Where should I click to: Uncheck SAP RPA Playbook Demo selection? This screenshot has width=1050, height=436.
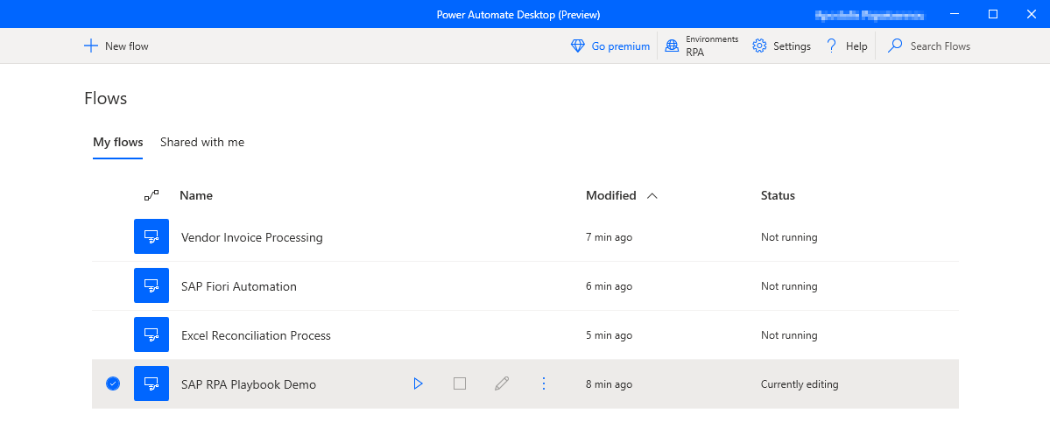click(x=113, y=383)
